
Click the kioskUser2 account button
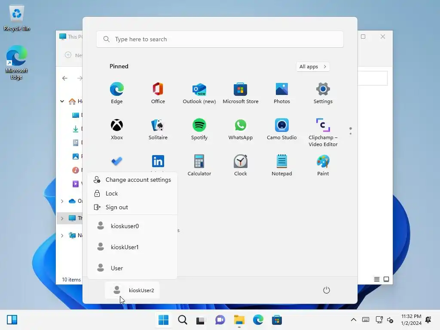[132, 290]
